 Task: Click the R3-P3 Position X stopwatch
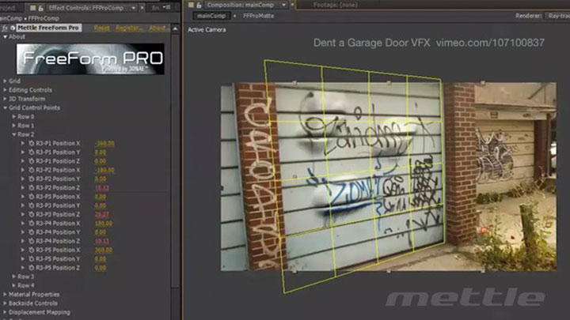31,197
